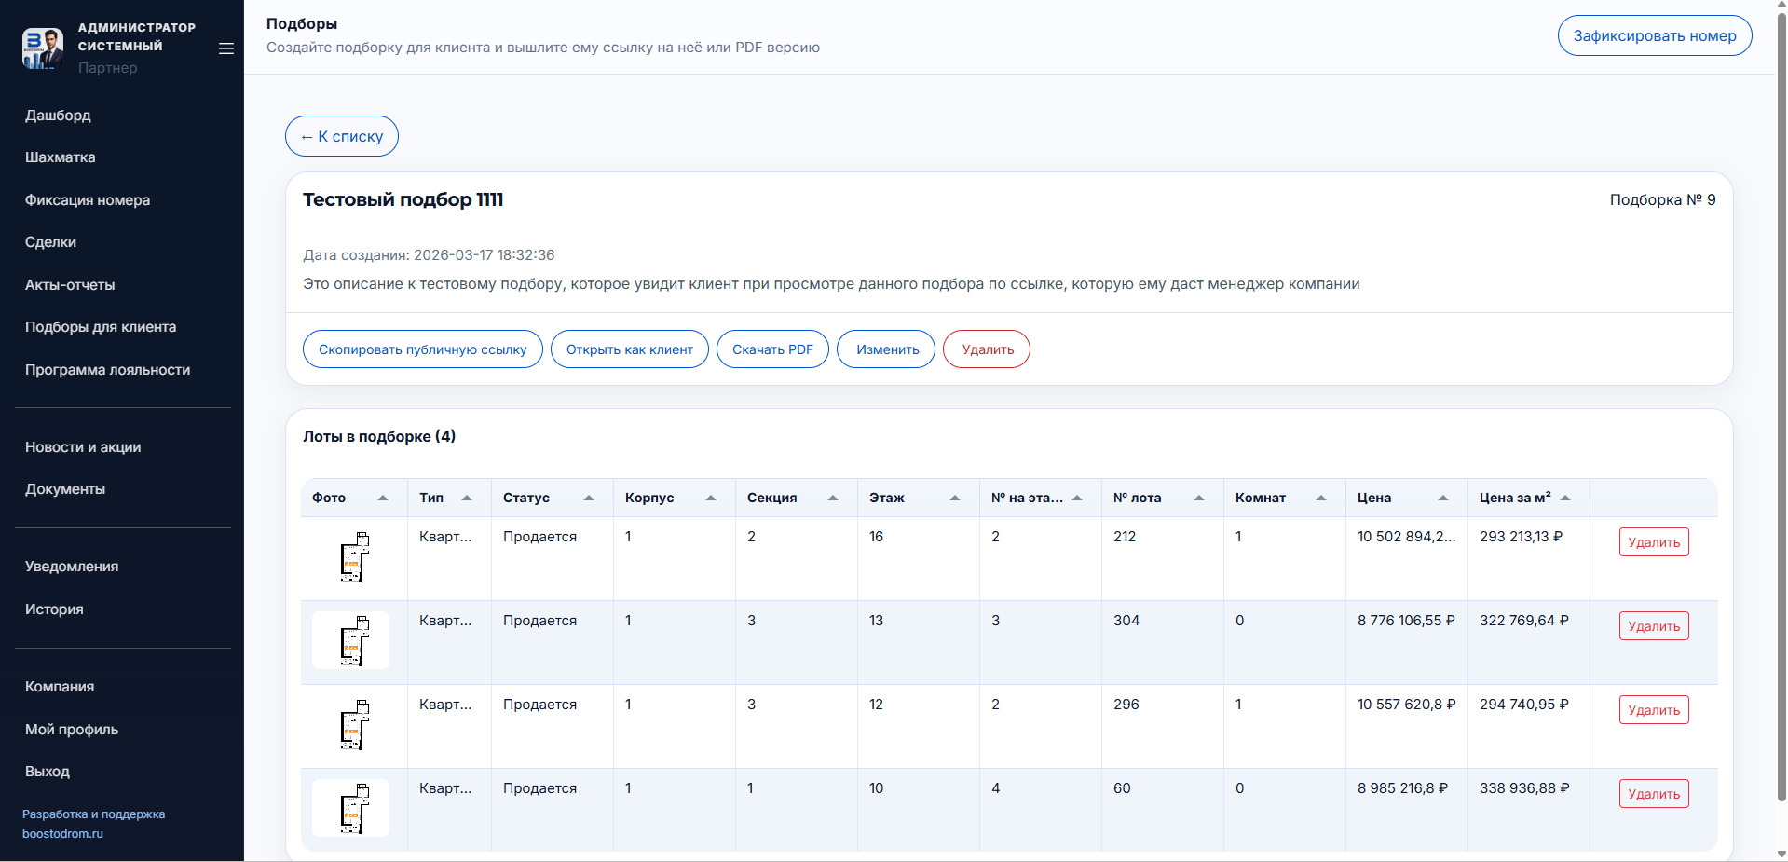This screenshot has height=862, width=1788.
Task: Sort table by Статус column arrow
Action: pyautogui.click(x=589, y=498)
